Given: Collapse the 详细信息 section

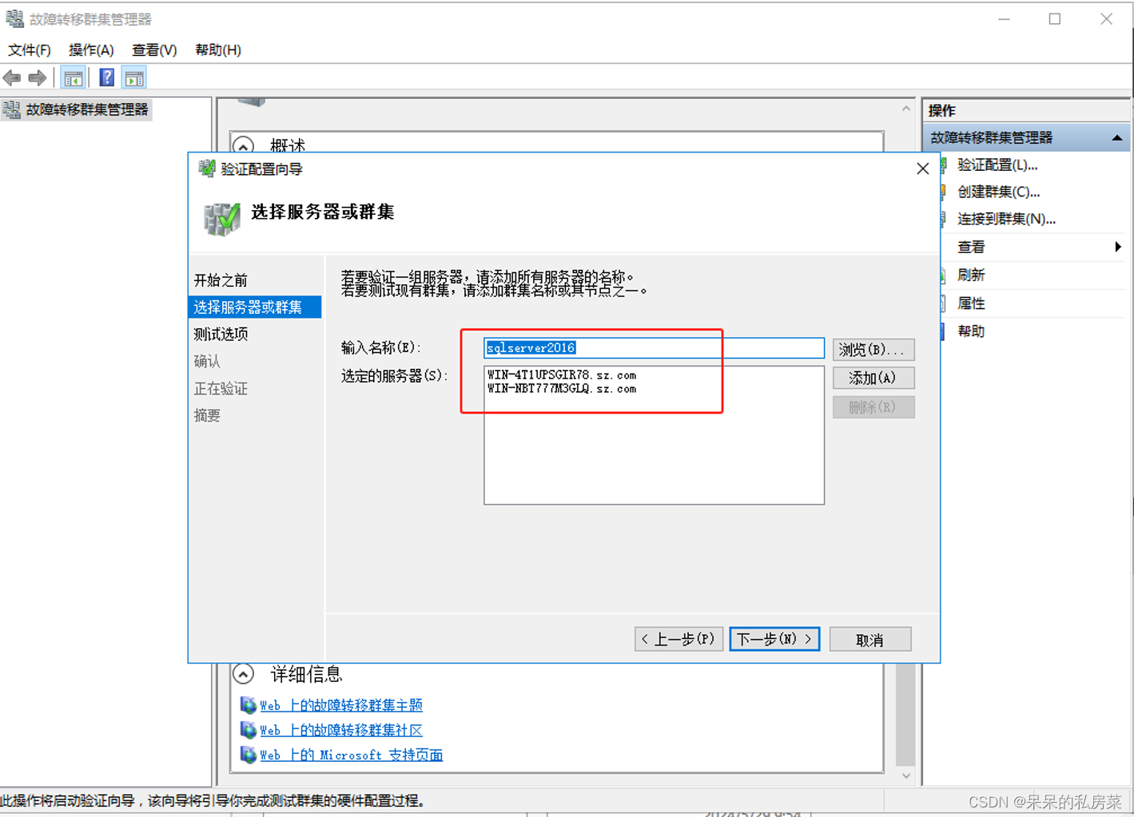Looking at the screenshot, I should pos(244,674).
